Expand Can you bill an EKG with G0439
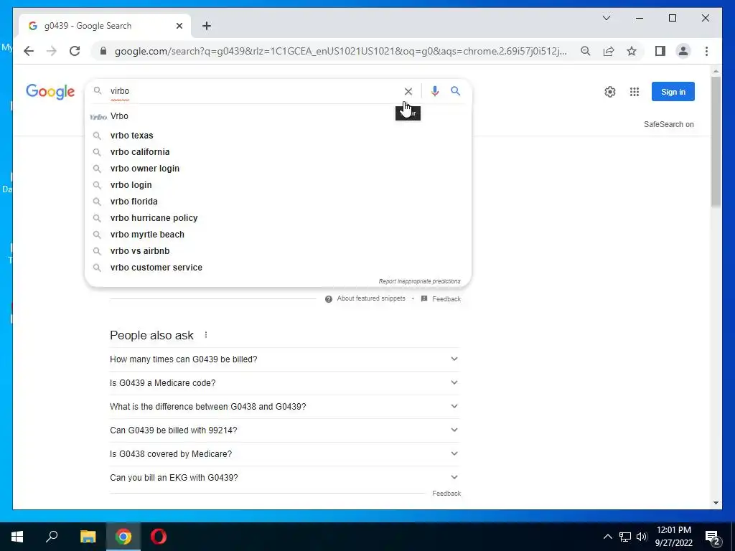 point(284,477)
